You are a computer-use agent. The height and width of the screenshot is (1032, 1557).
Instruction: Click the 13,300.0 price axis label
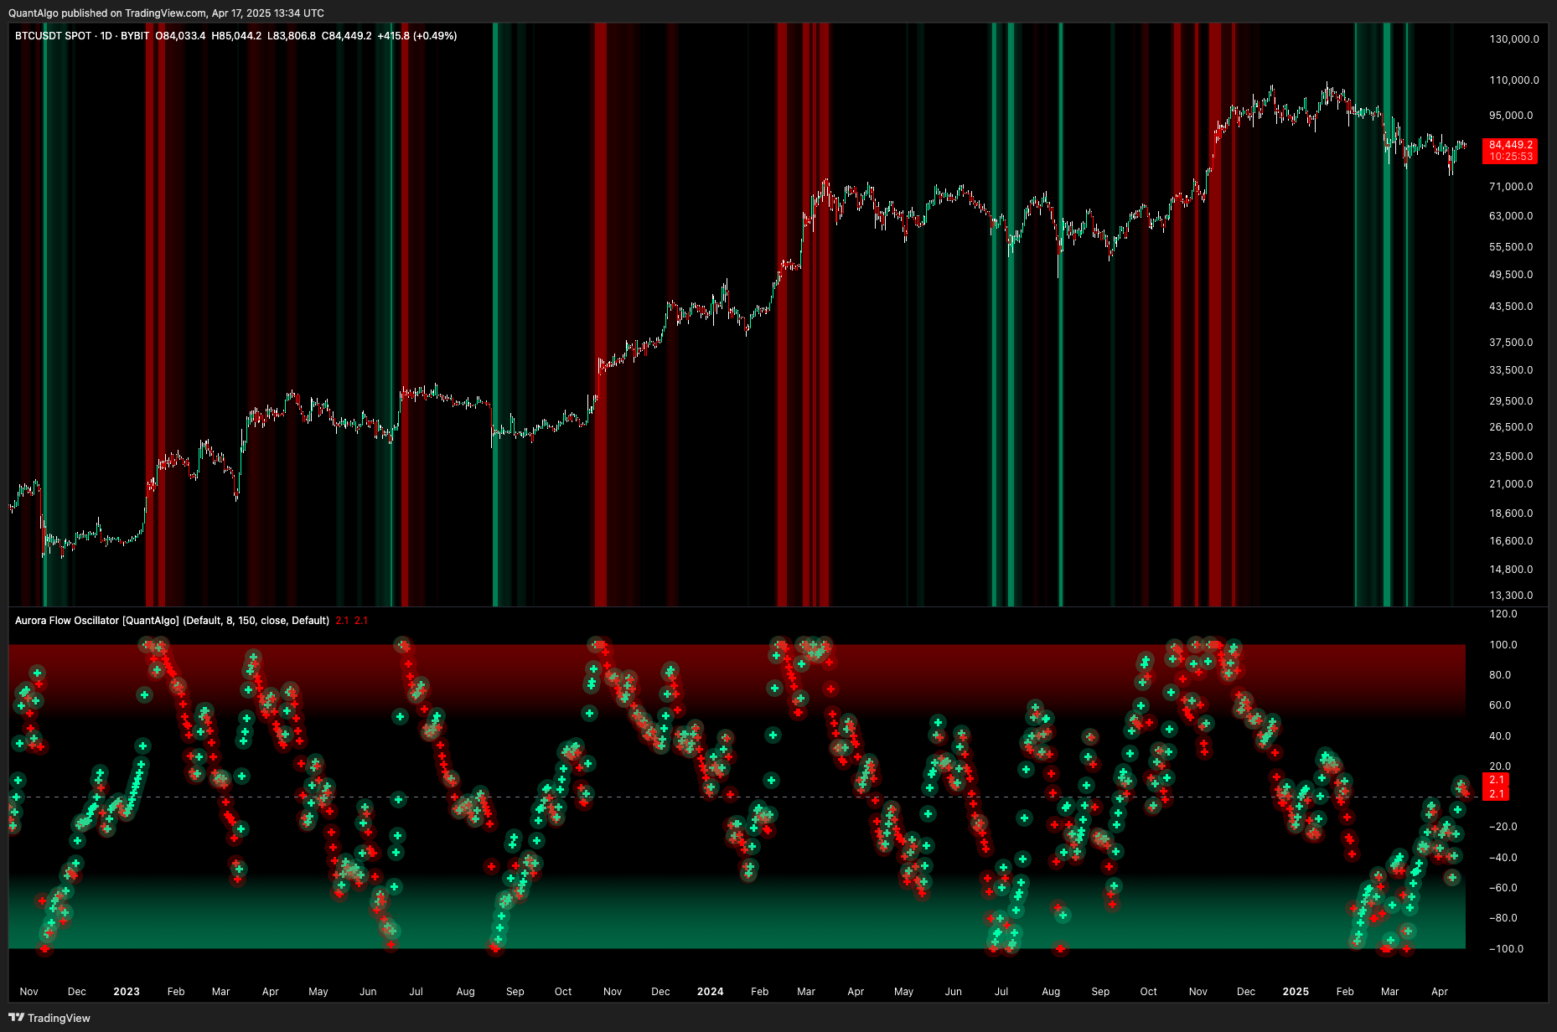coord(1511,596)
